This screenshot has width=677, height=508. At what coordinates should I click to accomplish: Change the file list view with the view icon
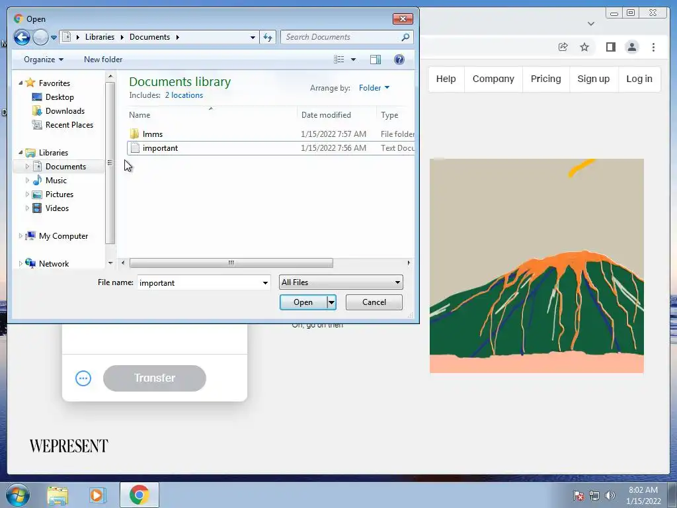pos(339,60)
